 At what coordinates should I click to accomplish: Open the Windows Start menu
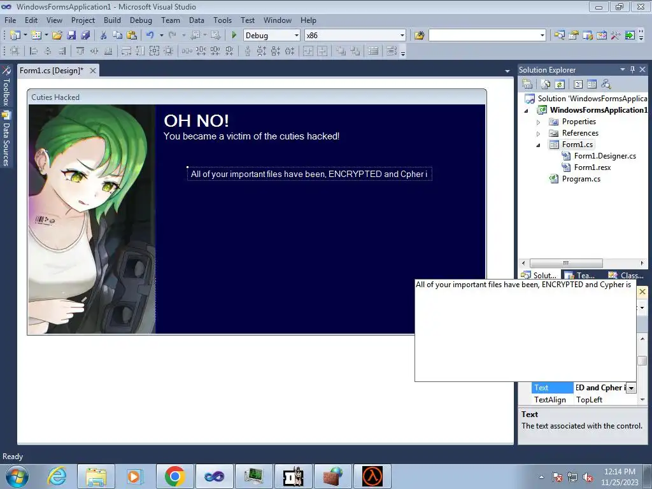17,476
